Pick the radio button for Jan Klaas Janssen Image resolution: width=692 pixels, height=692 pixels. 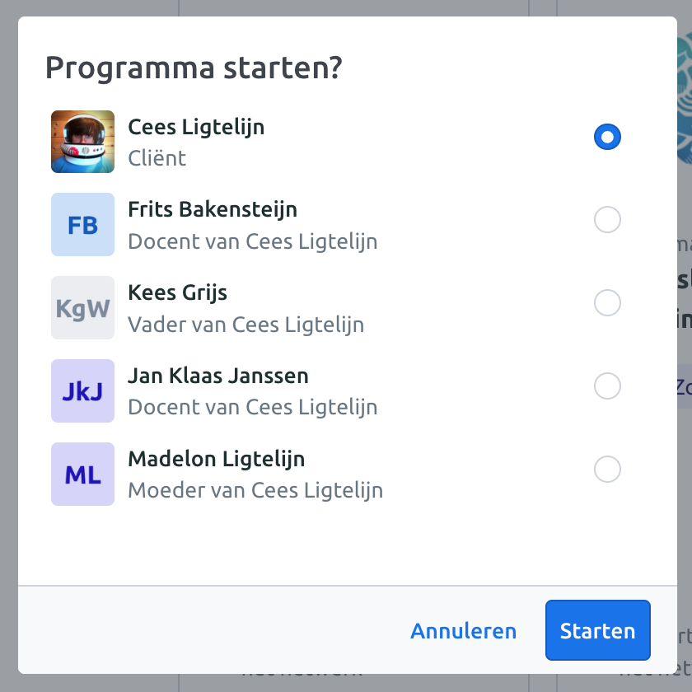607,386
